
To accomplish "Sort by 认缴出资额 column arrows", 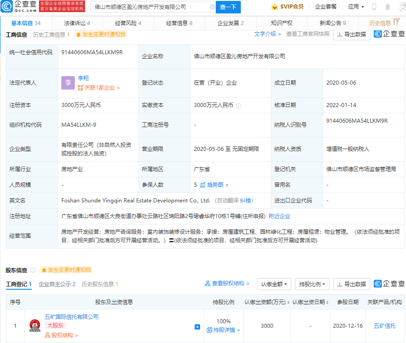I will [288, 302].
